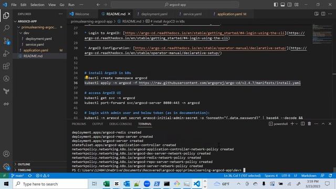Split the editor right

323,14
